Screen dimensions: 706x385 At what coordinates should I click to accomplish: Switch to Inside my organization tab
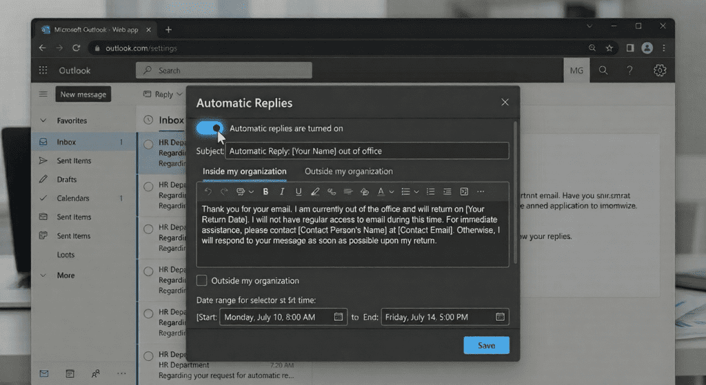click(x=245, y=171)
